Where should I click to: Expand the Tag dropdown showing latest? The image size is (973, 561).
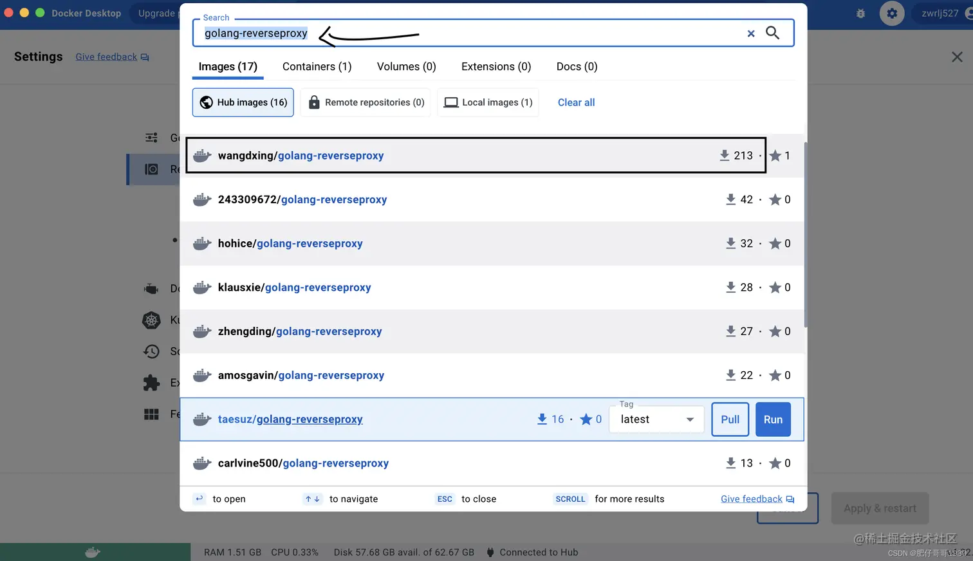coord(656,419)
